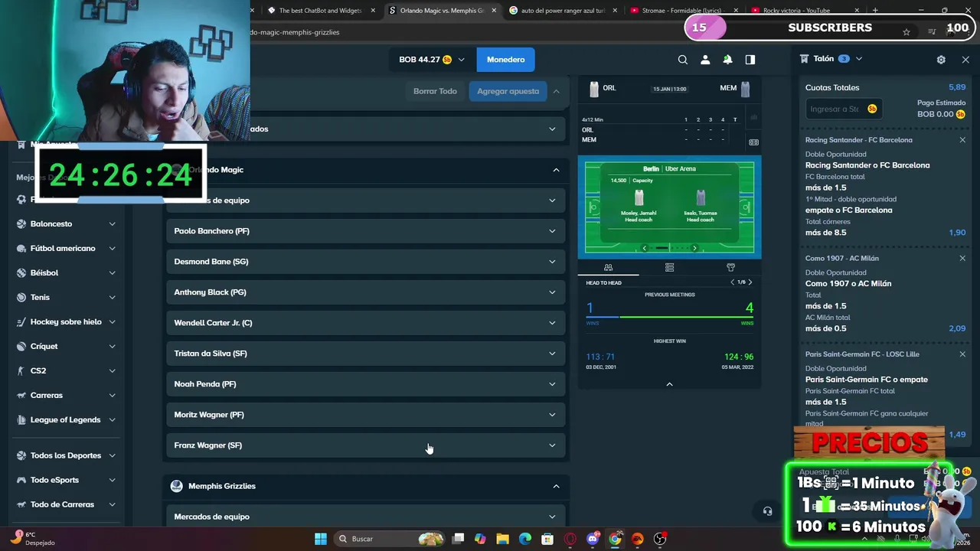The height and width of the screenshot is (551, 980).
Task: Select the standings list tab icon
Action: coord(669,268)
